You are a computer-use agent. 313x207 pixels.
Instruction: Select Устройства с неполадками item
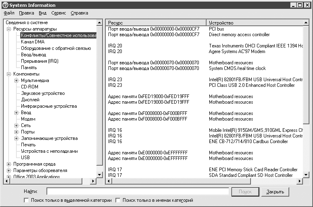pyautogui.click(x=49, y=151)
